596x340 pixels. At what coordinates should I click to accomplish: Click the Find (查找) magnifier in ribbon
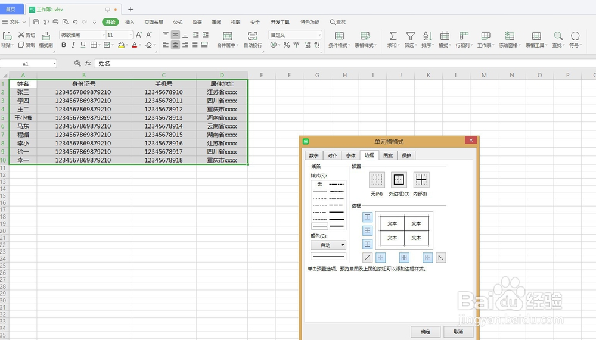558,36
